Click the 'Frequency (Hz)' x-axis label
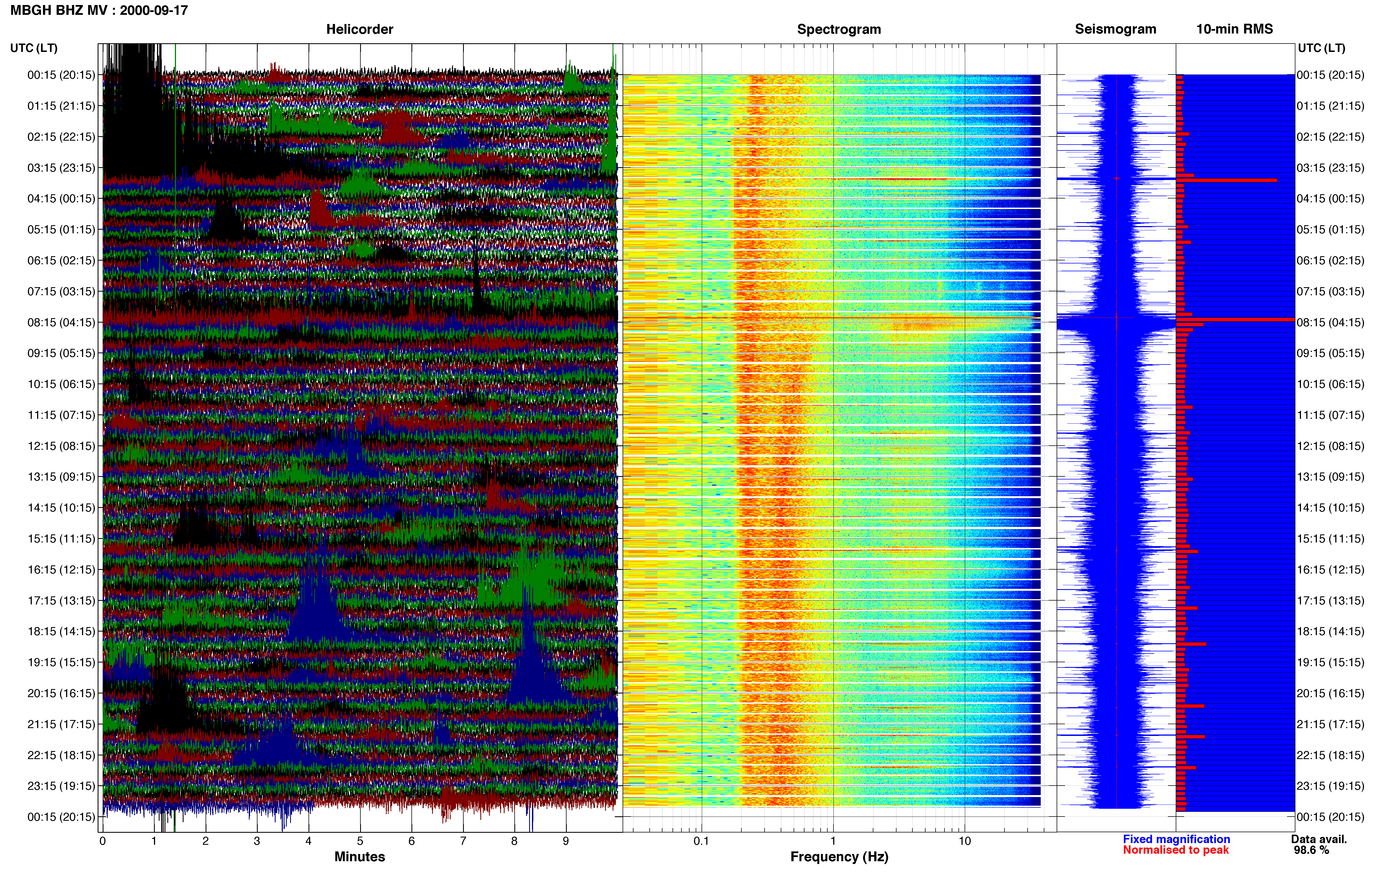This screenshot has height=876, width=1400. (x=839, y=856)
